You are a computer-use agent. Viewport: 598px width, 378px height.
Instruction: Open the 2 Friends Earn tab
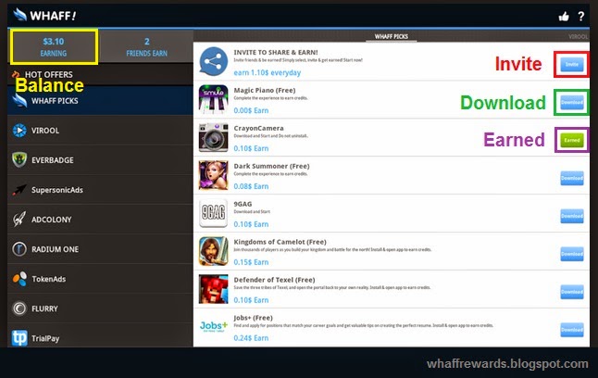(147, 47)
